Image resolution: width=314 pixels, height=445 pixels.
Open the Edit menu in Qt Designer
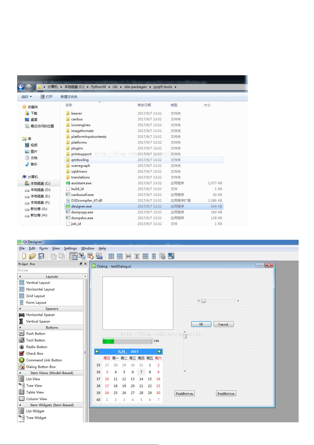tap(32, 248)
